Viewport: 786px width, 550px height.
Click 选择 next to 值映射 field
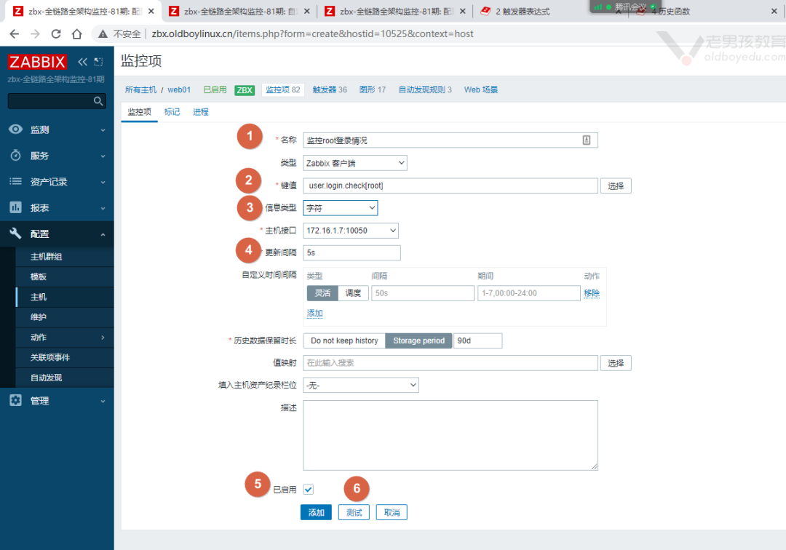point(616,363)
